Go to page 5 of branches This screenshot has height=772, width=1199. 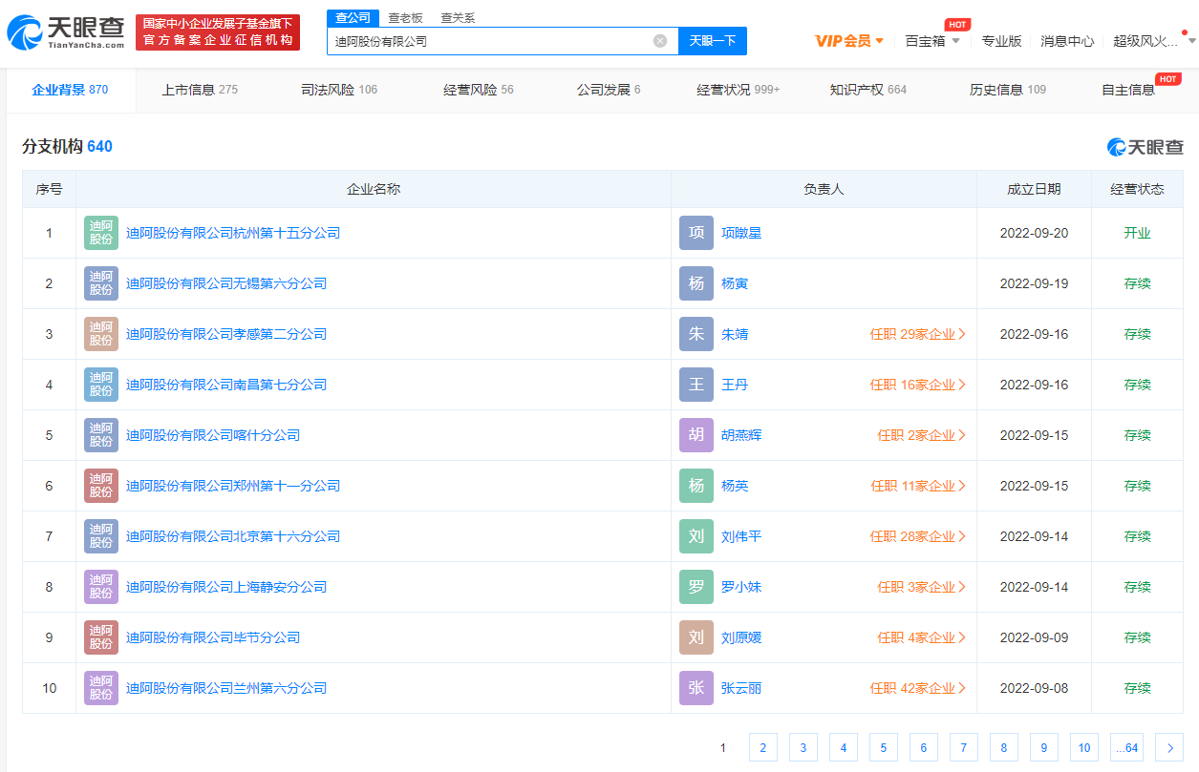(883, 748)
